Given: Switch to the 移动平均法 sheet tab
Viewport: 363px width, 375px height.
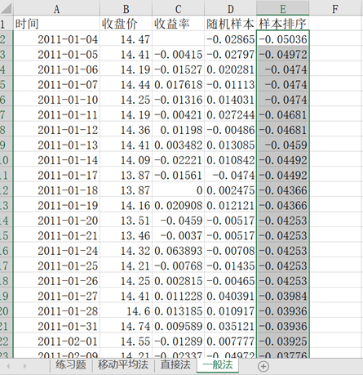Looking at the screenshot, I should pyautogui.click(x=123, y=365).
